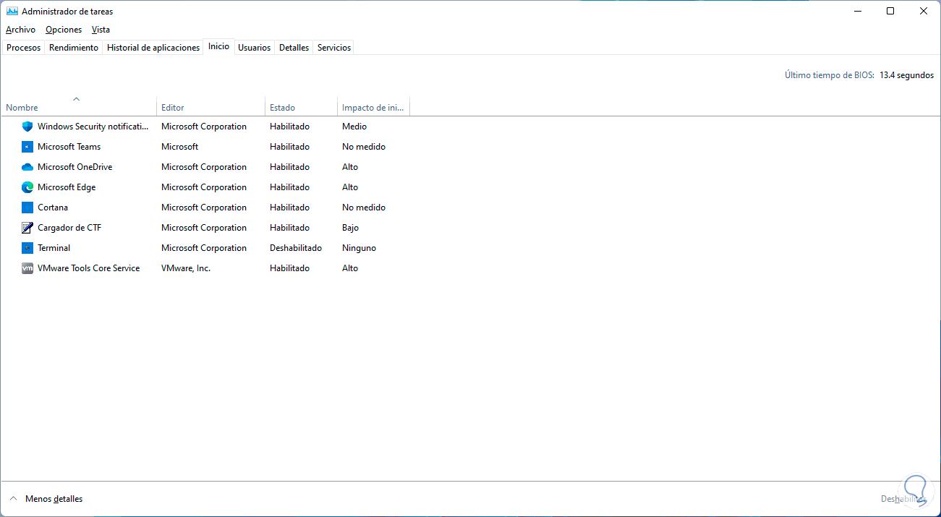
Task: Click the Terminal row icon
Action: click(x=27, y=248)
